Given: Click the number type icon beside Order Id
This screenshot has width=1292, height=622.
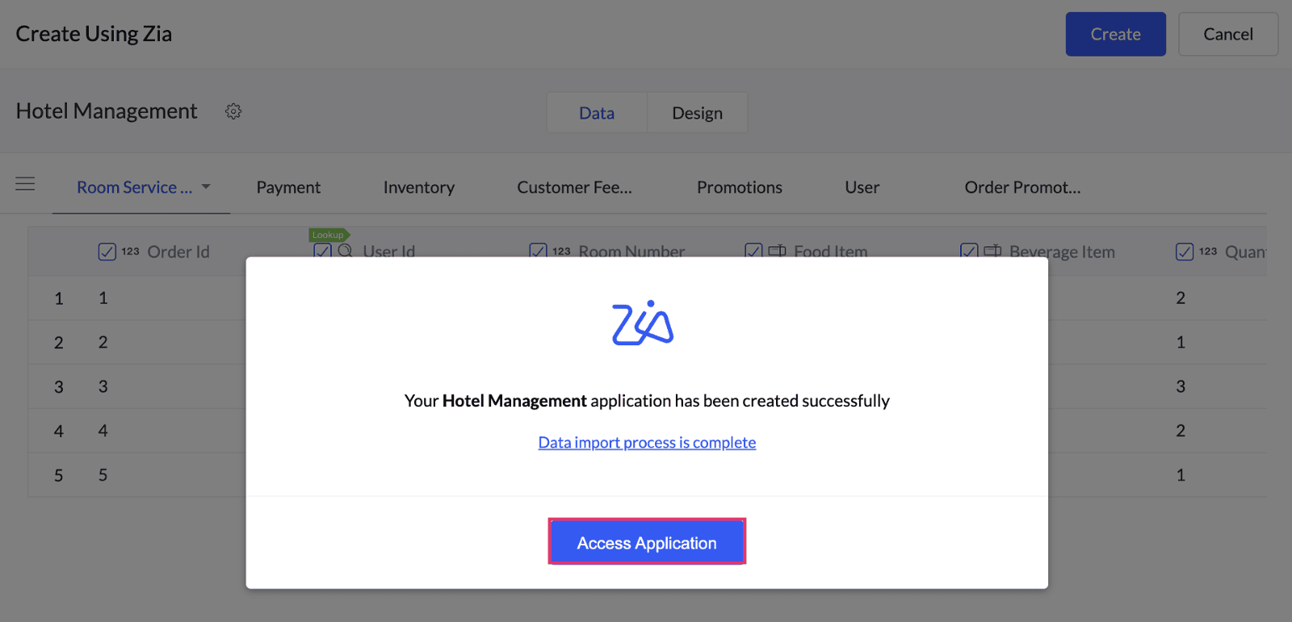Looking at the screenshot, I should tap(131, 252).
